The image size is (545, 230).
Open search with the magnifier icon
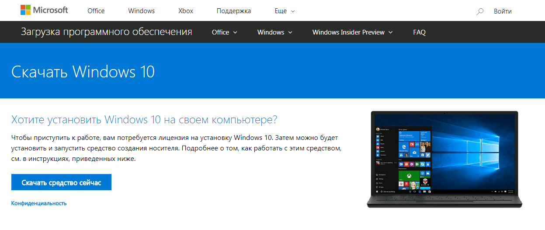pyautogui.click(x=480, y=11)
